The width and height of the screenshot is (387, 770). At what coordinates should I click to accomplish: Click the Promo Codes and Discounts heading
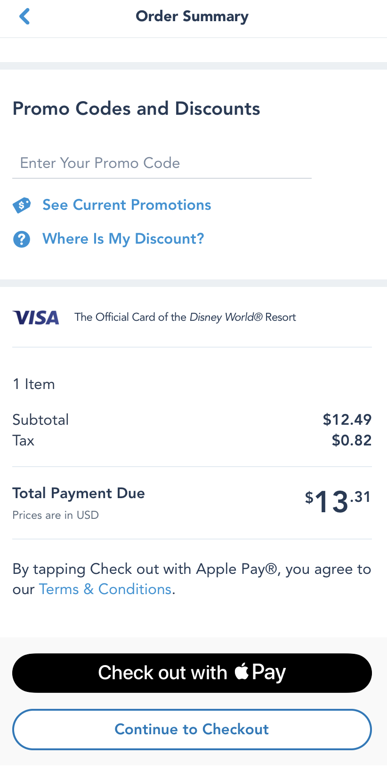click(136, 109)
